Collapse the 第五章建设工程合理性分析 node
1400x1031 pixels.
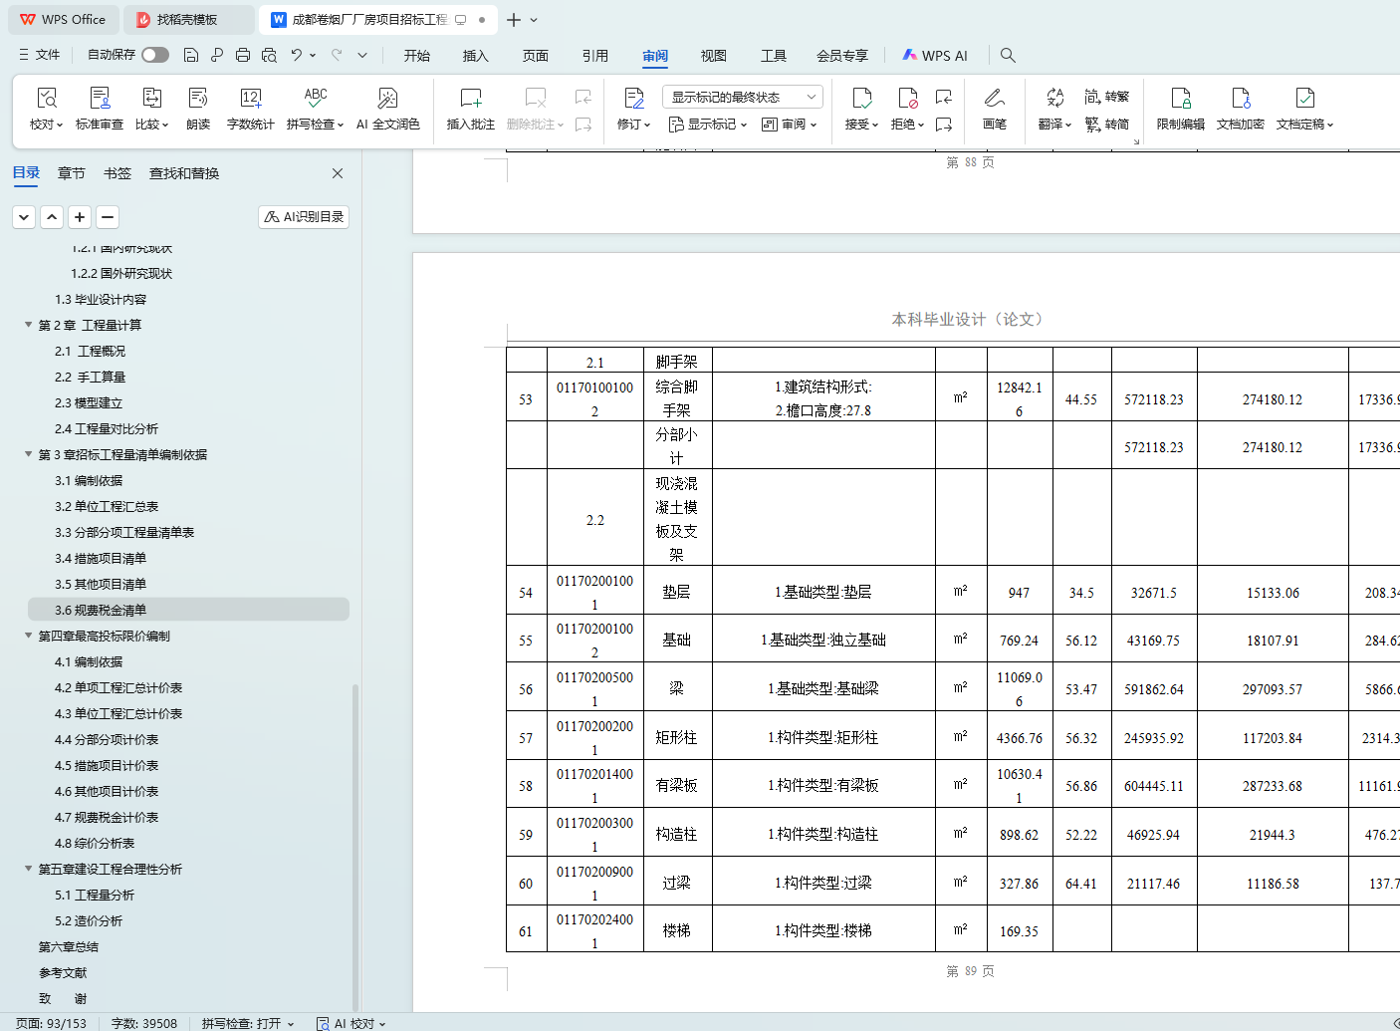tap(28, 869)
